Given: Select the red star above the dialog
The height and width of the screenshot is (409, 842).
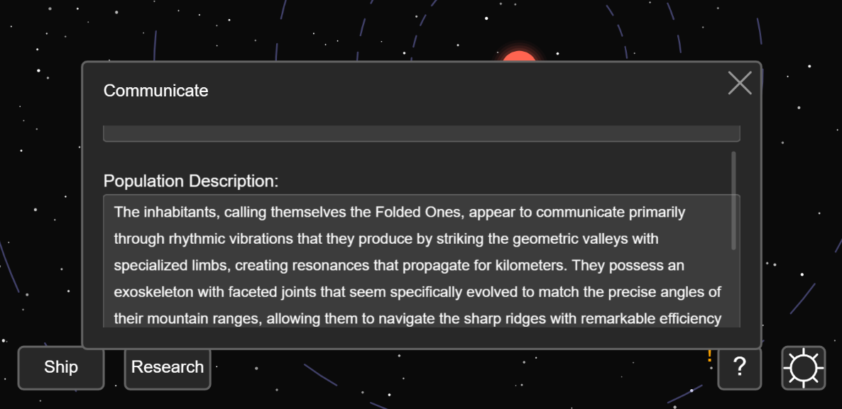Looking at the screenshot, I should (519, 56).
